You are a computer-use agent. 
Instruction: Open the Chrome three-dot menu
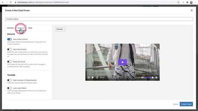coord(195,2)
